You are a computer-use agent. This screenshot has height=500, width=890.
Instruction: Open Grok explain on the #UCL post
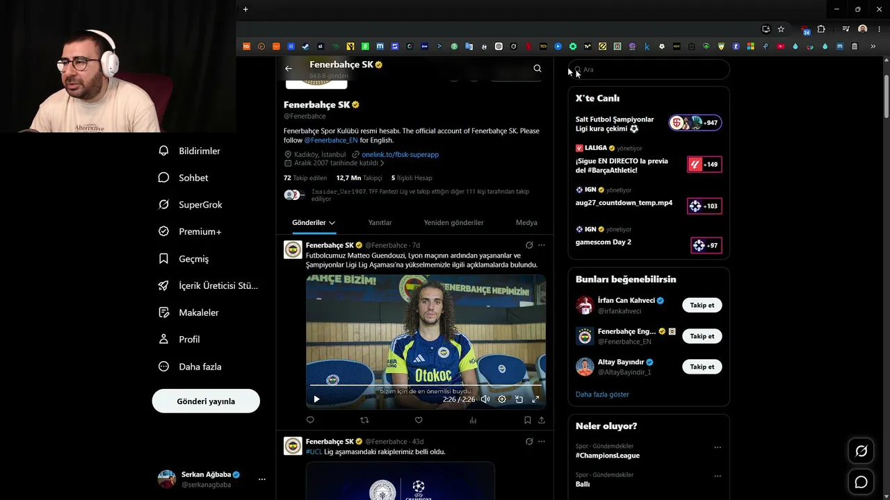[x=529, y=442]
